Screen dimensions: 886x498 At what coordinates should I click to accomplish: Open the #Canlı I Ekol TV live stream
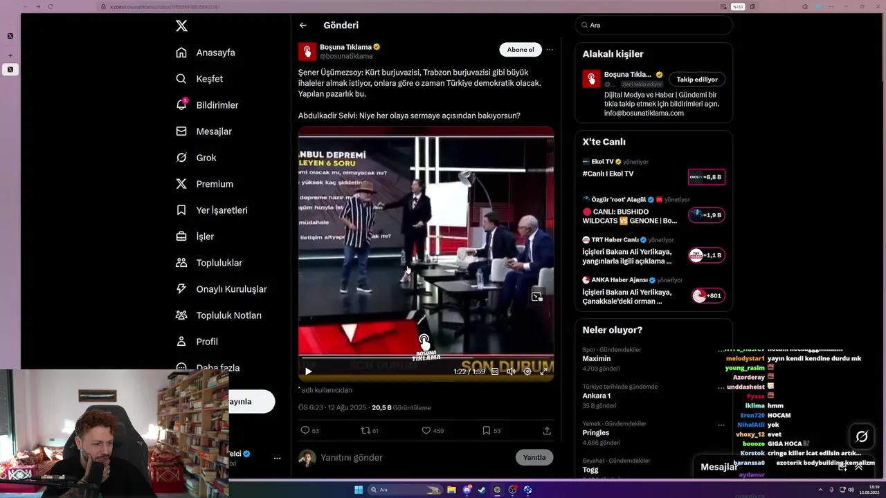[x=608, y=174]
